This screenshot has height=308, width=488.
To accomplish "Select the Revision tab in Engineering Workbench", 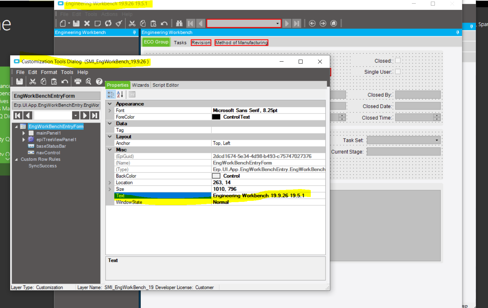I will 201,43.
